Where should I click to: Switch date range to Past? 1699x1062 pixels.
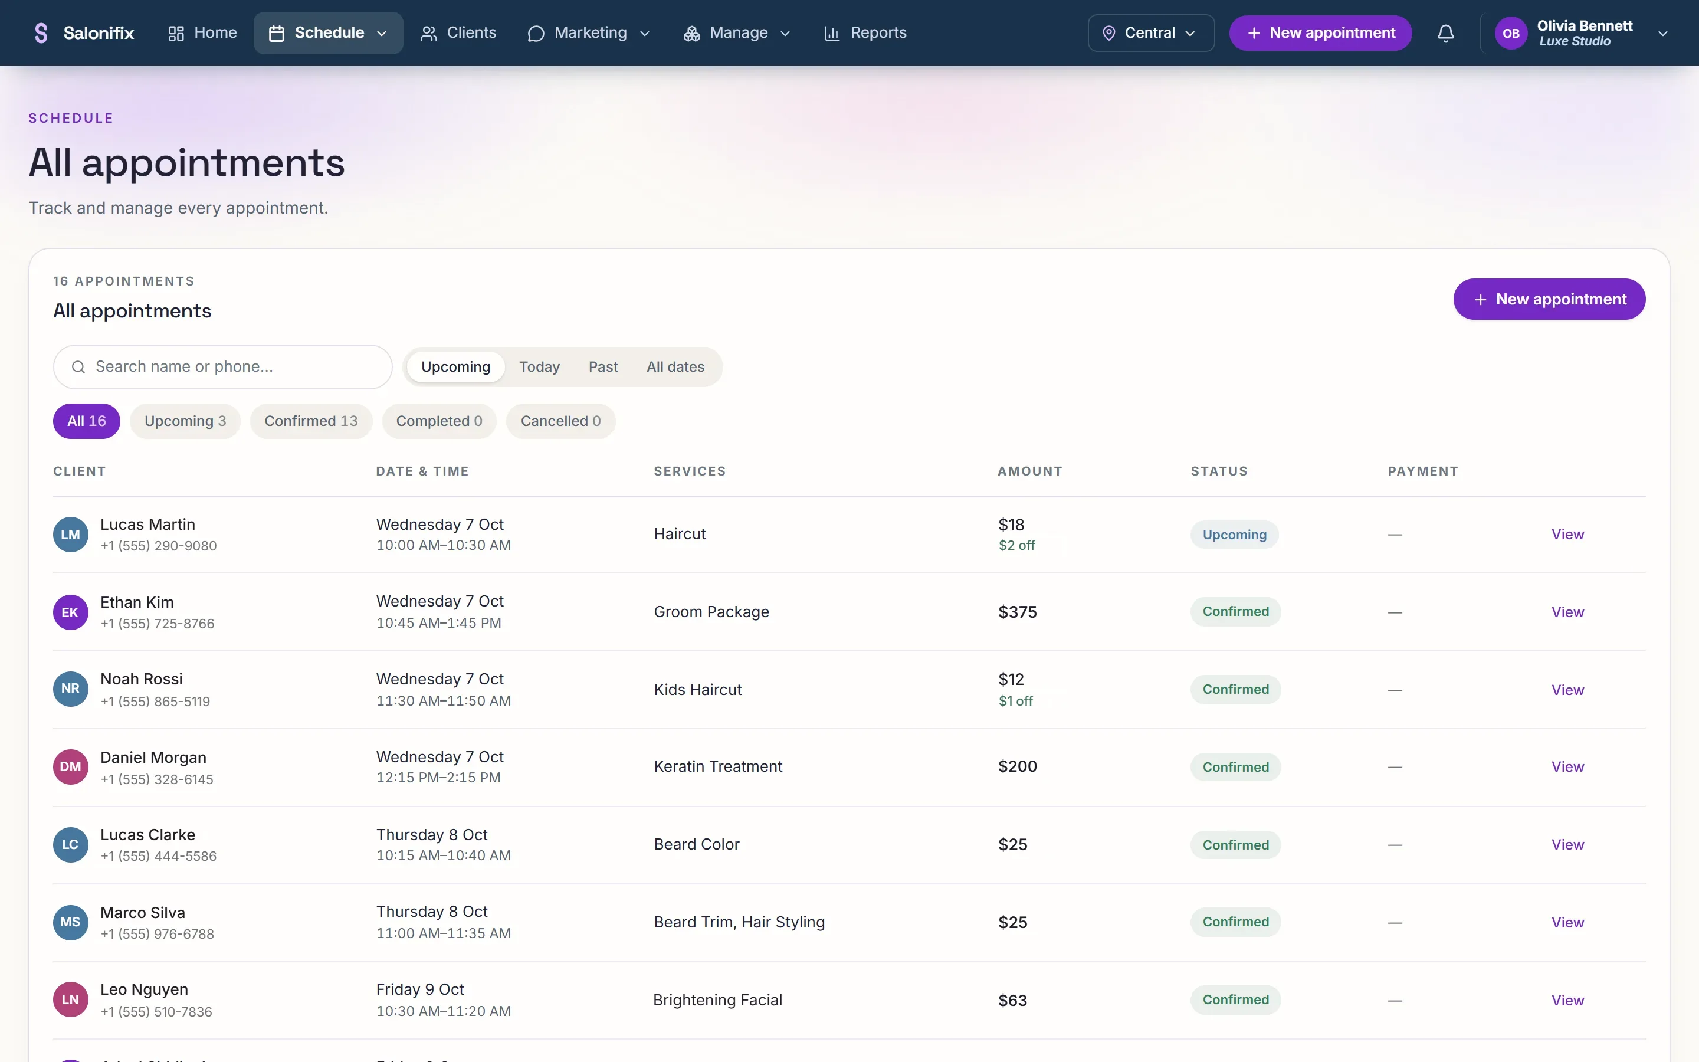[x=603, y=366]
